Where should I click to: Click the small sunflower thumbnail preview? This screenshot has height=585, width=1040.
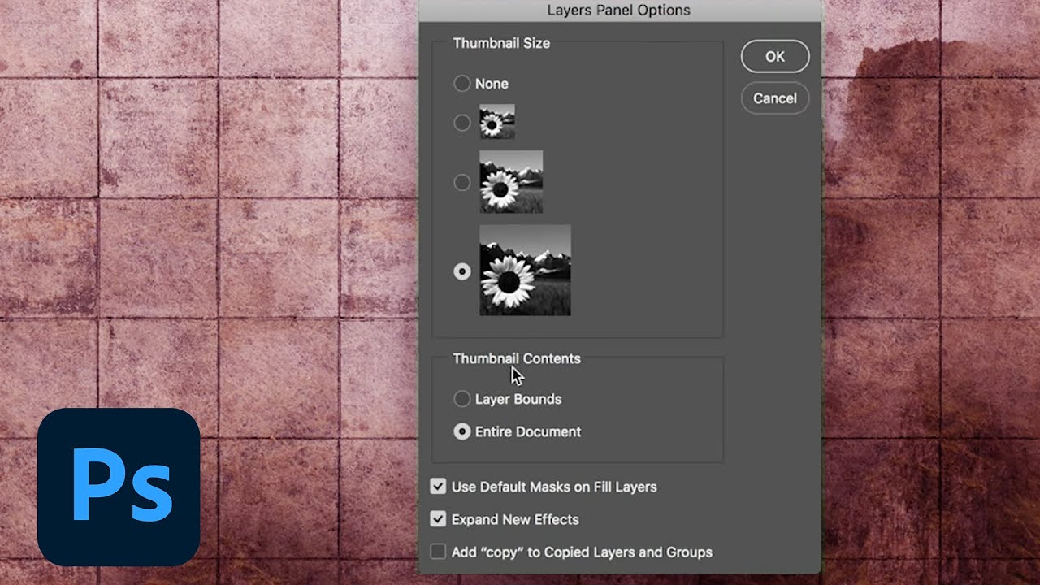[497, 121]
